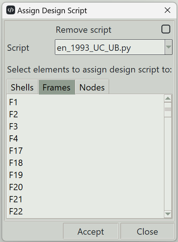Select frame F17 in the list
The width and height of the screenshot is (178, 242).
tap(85, 151)
